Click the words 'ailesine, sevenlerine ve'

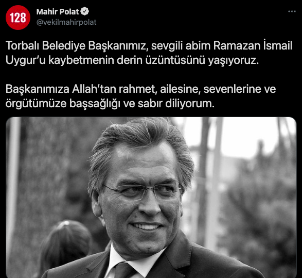[x=218, y=89]
